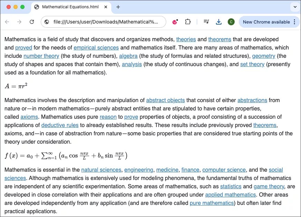Image resolution: width=301 pixels, height=217 pixels.
Task: Open Downloads from the toolbar icon
Action: click(x=218, y=21)
